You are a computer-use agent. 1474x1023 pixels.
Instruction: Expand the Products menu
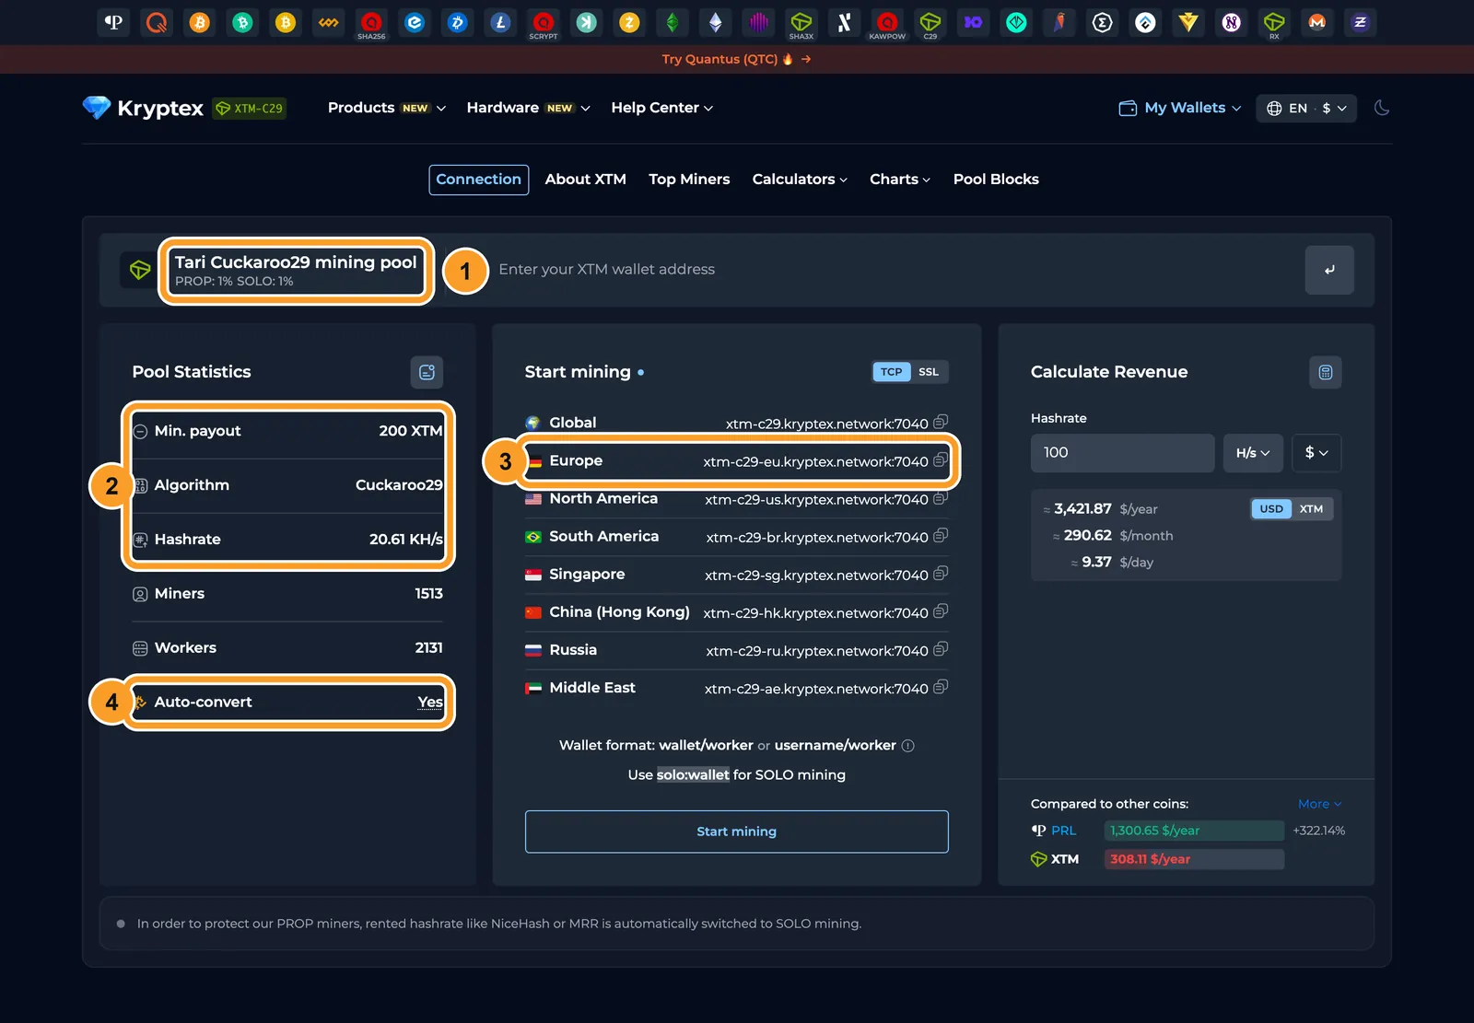tap(387, 108)
